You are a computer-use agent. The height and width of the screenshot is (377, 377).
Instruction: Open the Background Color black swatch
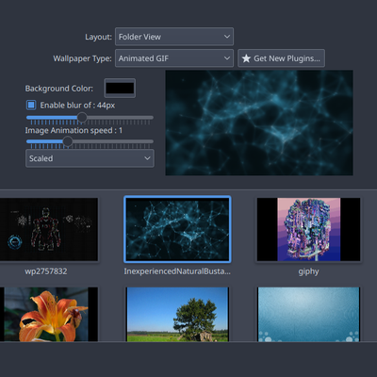click(x=120, y=89)
